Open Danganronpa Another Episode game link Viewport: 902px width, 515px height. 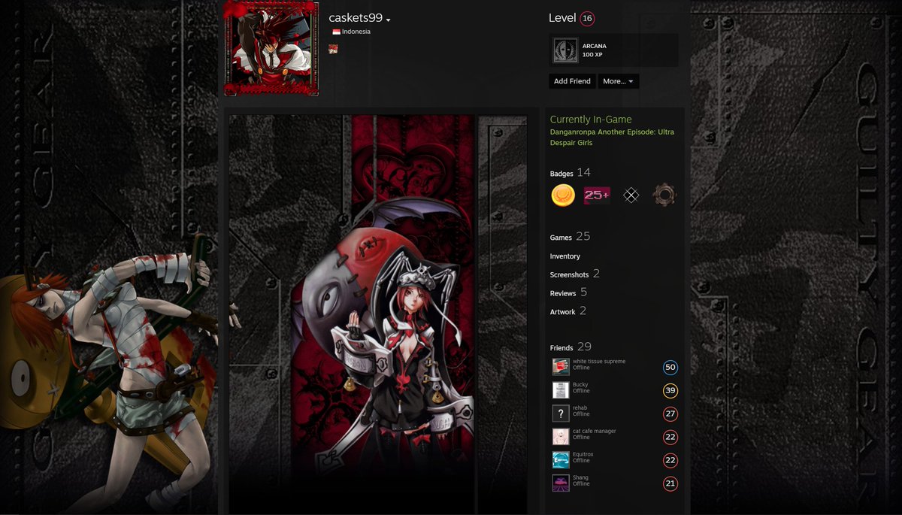[x=612, y=138]
